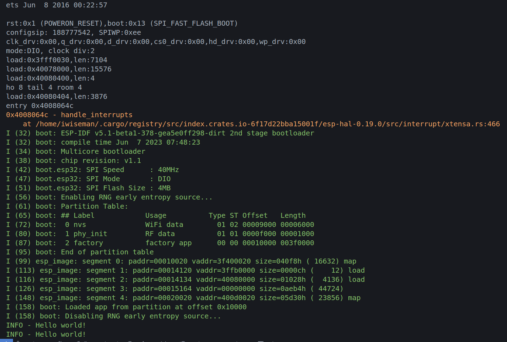The height and width of the screenshot is (342, 507).
Task: Click 'Loaded app from partition' log line
Action: pos(126,307)
